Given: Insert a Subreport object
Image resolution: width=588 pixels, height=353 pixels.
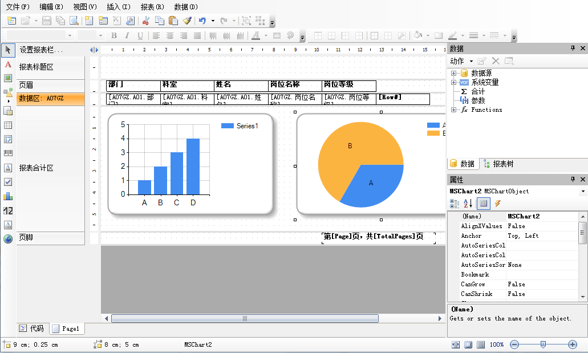Looking at the screenshot, I should point(8,111).
